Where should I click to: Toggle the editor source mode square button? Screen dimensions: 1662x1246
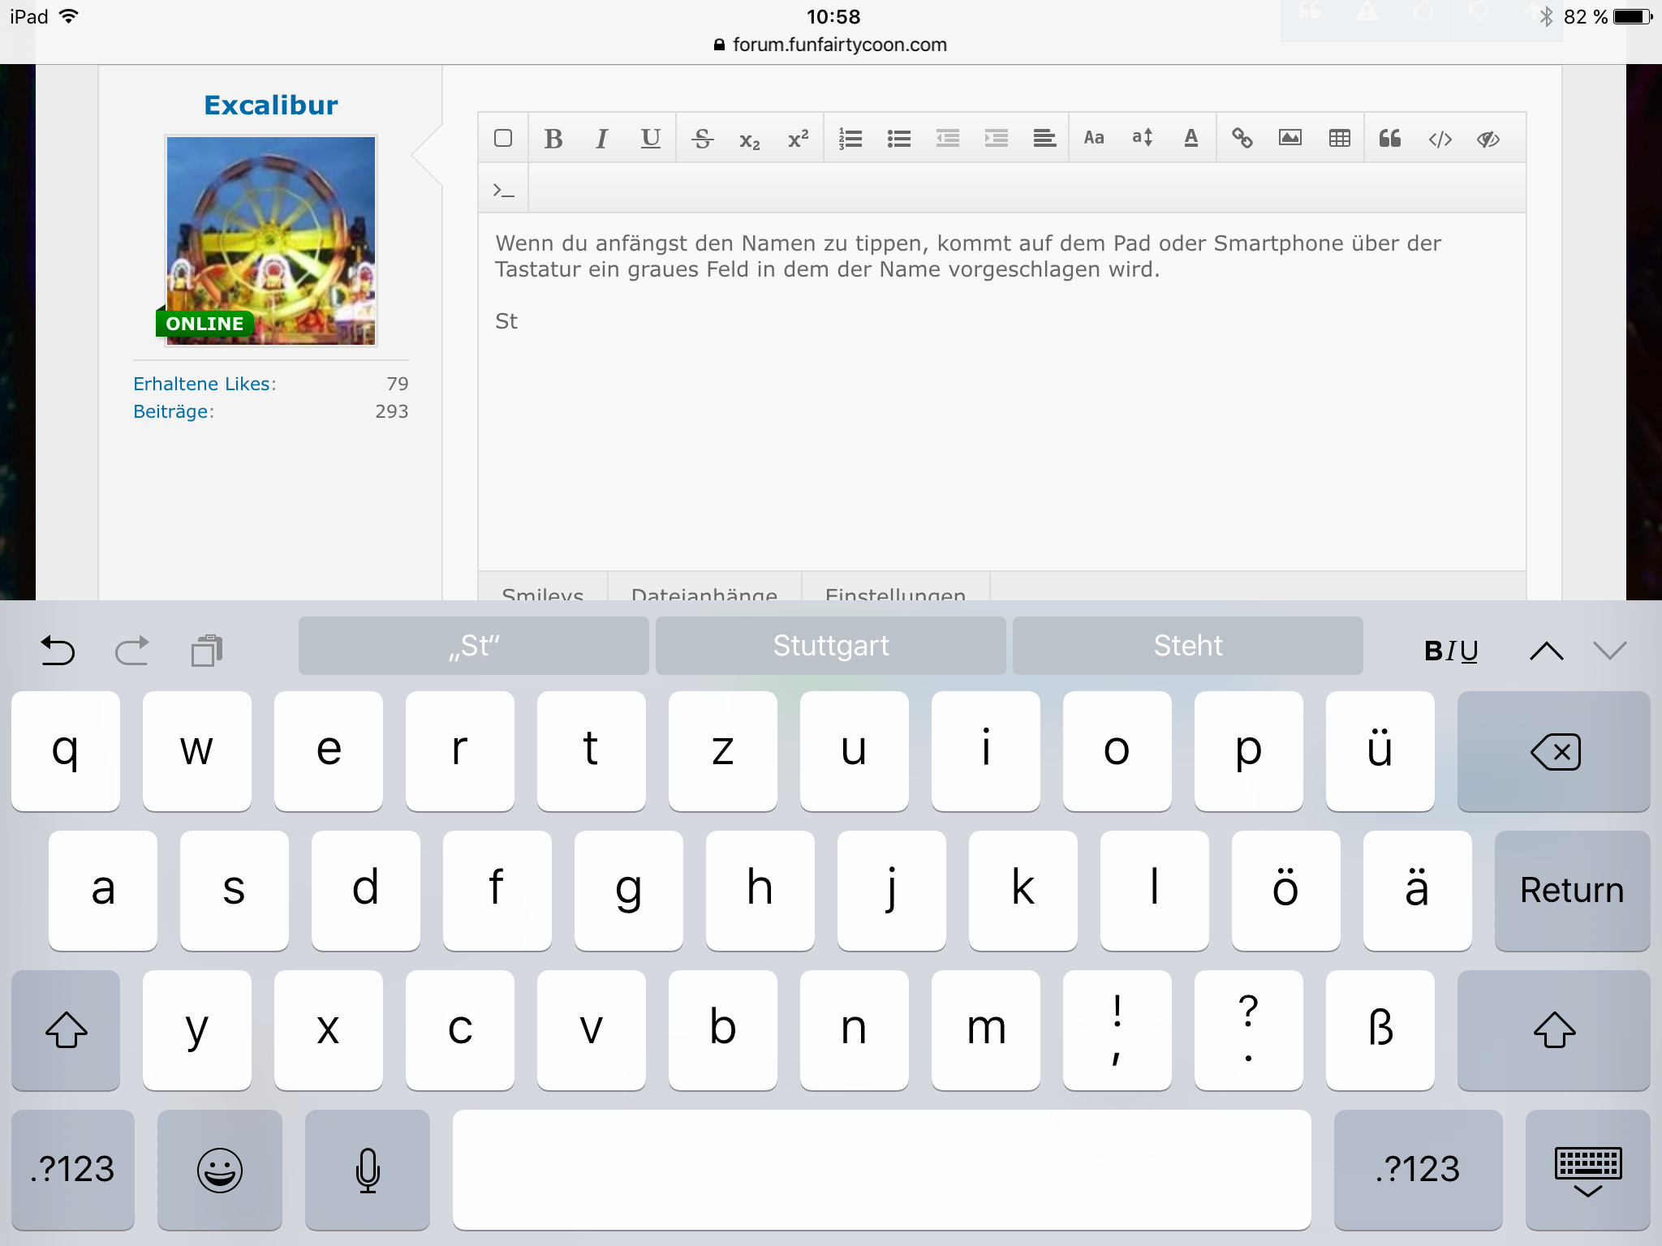[x=503, y=139]
